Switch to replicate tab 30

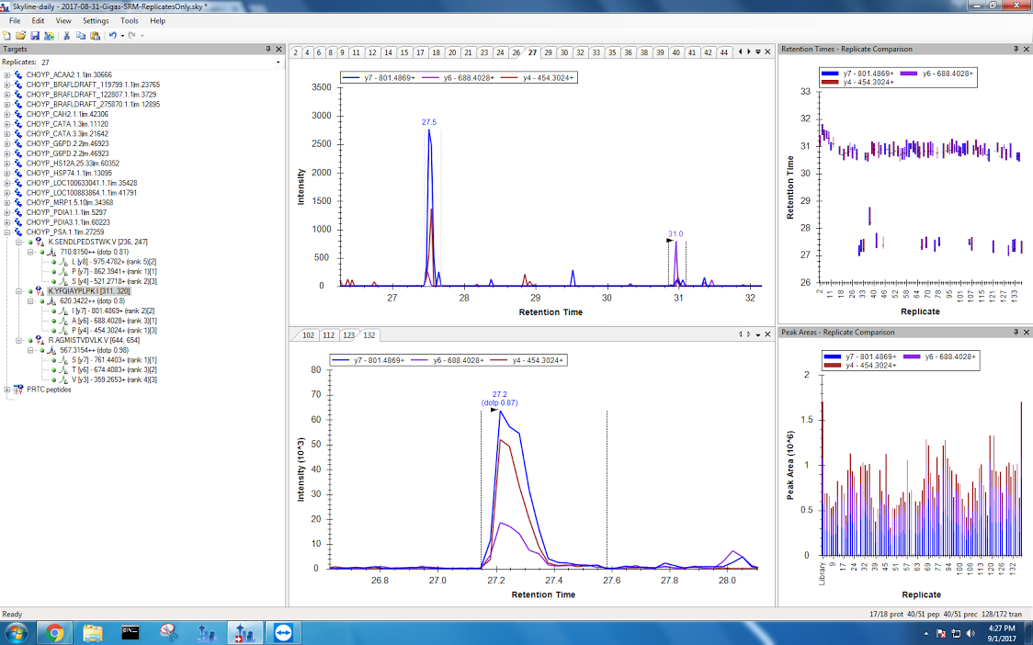point(564,52)
